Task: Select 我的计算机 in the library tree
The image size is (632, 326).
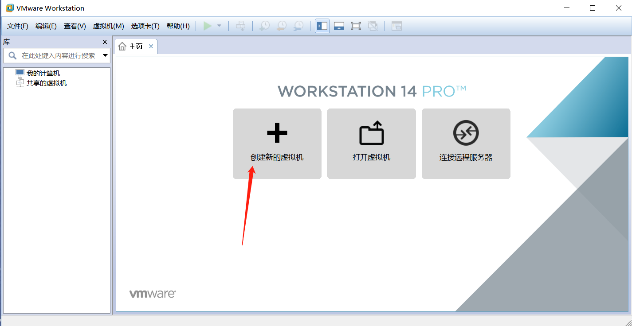Action: (x=43, y=74)
